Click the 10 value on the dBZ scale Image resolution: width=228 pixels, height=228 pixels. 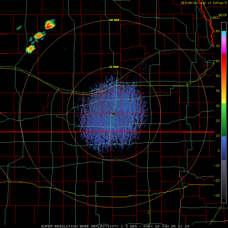pyautogui.click(x=218, y=136)
